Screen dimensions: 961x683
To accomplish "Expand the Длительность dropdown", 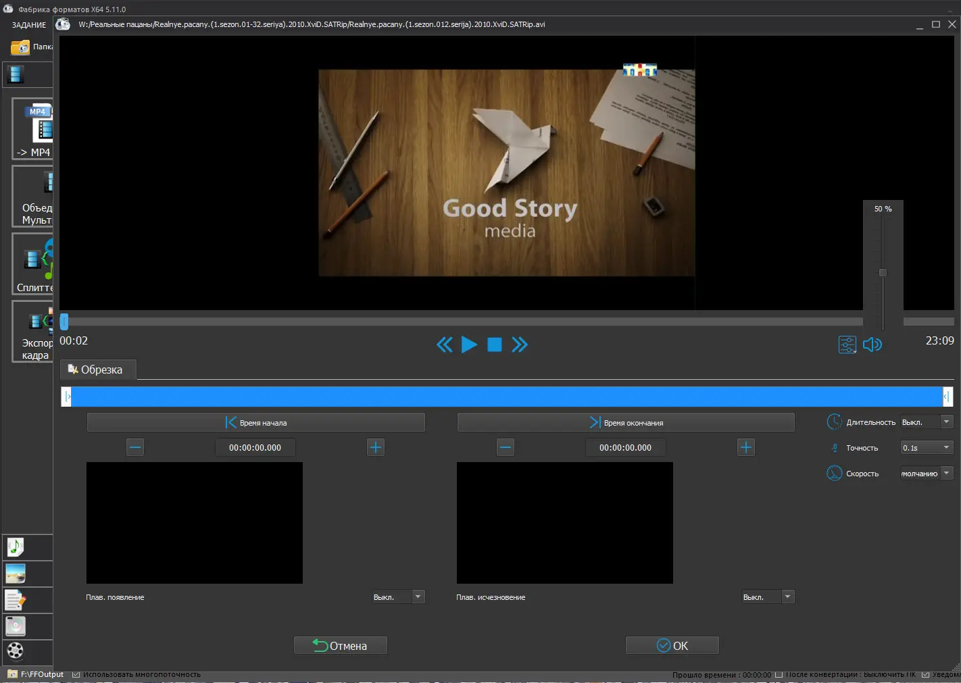I will click(946, 422).
